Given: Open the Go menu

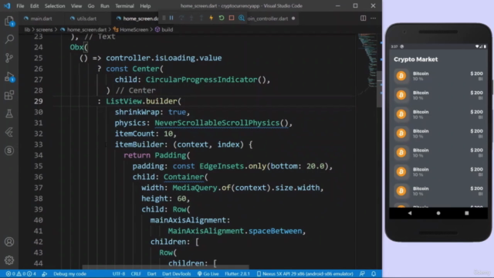Looking at the screenshot, I should [x=91, y=6].
